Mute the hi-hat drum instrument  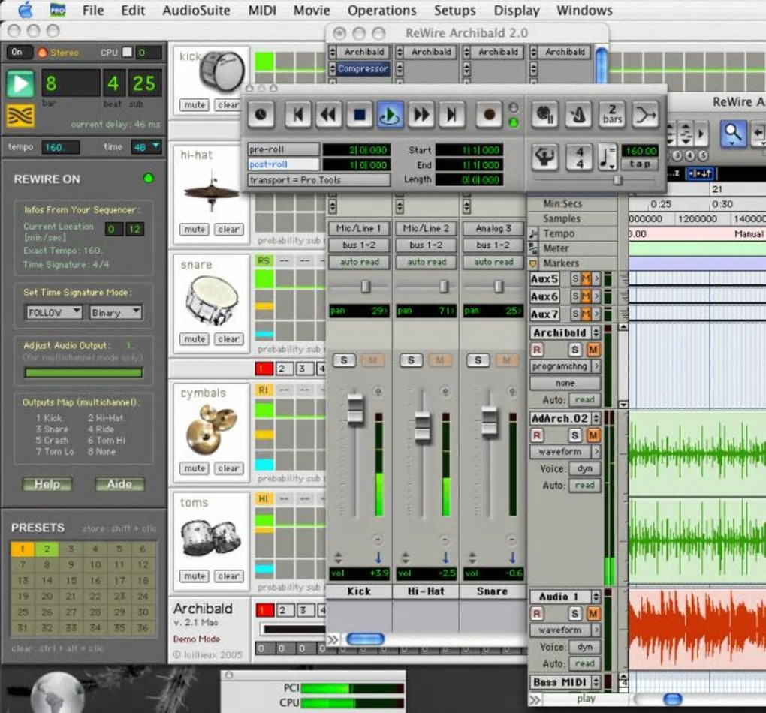[x=195, y=230]
